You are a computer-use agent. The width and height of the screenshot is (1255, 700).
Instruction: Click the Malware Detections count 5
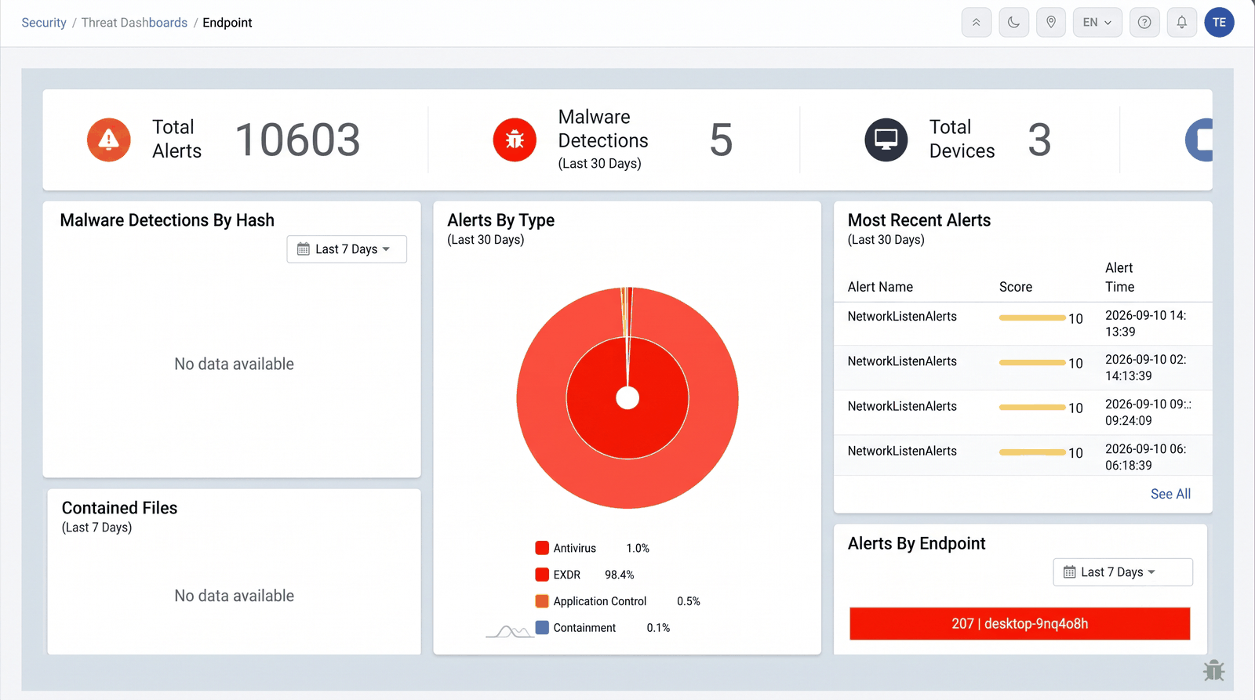click(x=721, y=140)
